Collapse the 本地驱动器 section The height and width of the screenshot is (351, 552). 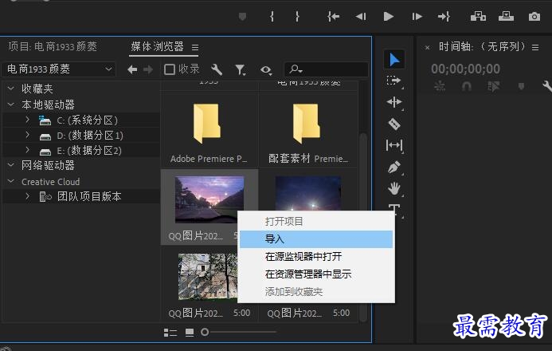pos(11,105)
